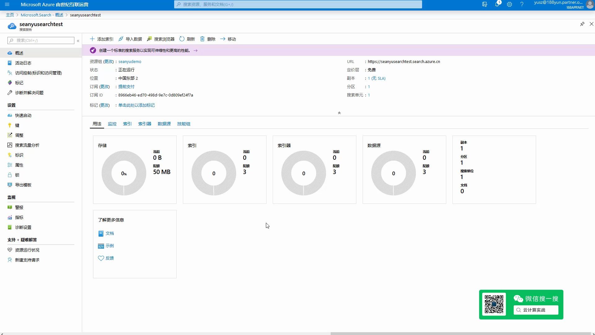This screenshot has width=595, height=335.
Task: Open Feedback (反馈) link in learn more
Action: click(x=110, y=258)
